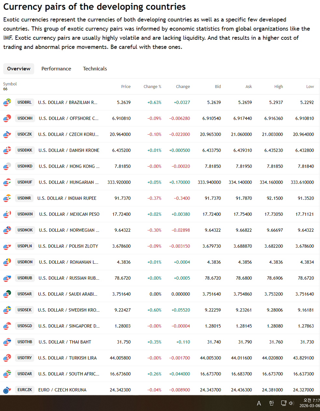The image size is (320, 411).
Task: Toggle the IME 'A' input mode indicator
Action: pos(259,403)
